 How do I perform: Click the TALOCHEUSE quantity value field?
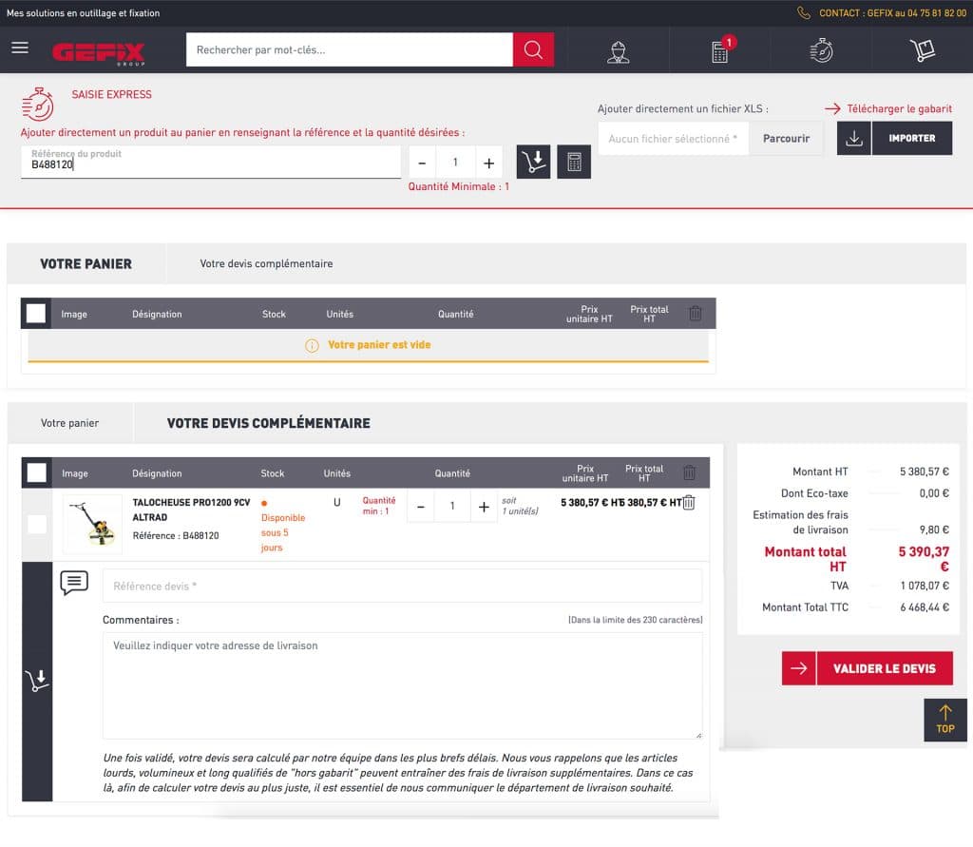pos(452,507)
